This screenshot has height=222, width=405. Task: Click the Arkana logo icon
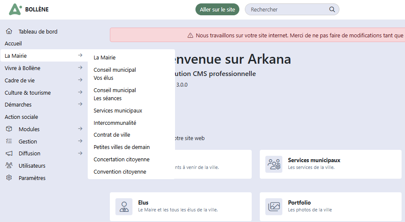tap(15, 9)
